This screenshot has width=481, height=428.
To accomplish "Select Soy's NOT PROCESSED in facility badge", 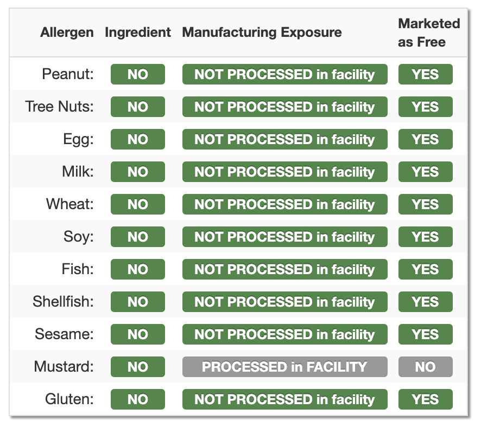I will pyautogui.click(x=284, y=237).
